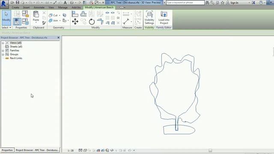This screenshot has width=274, height=154.
Task: Select the Views (all) label in browser
Action: pos(15,43)
